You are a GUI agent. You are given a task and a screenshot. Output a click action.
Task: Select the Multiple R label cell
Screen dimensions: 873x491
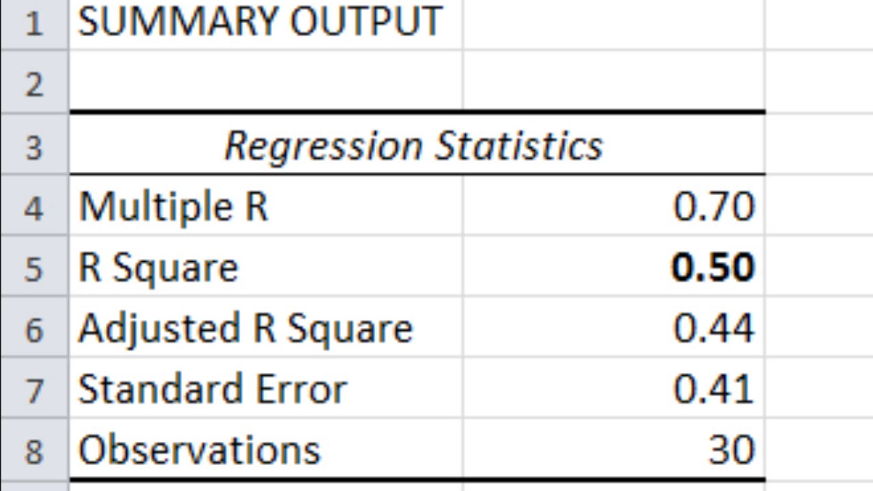coord(174,207)
